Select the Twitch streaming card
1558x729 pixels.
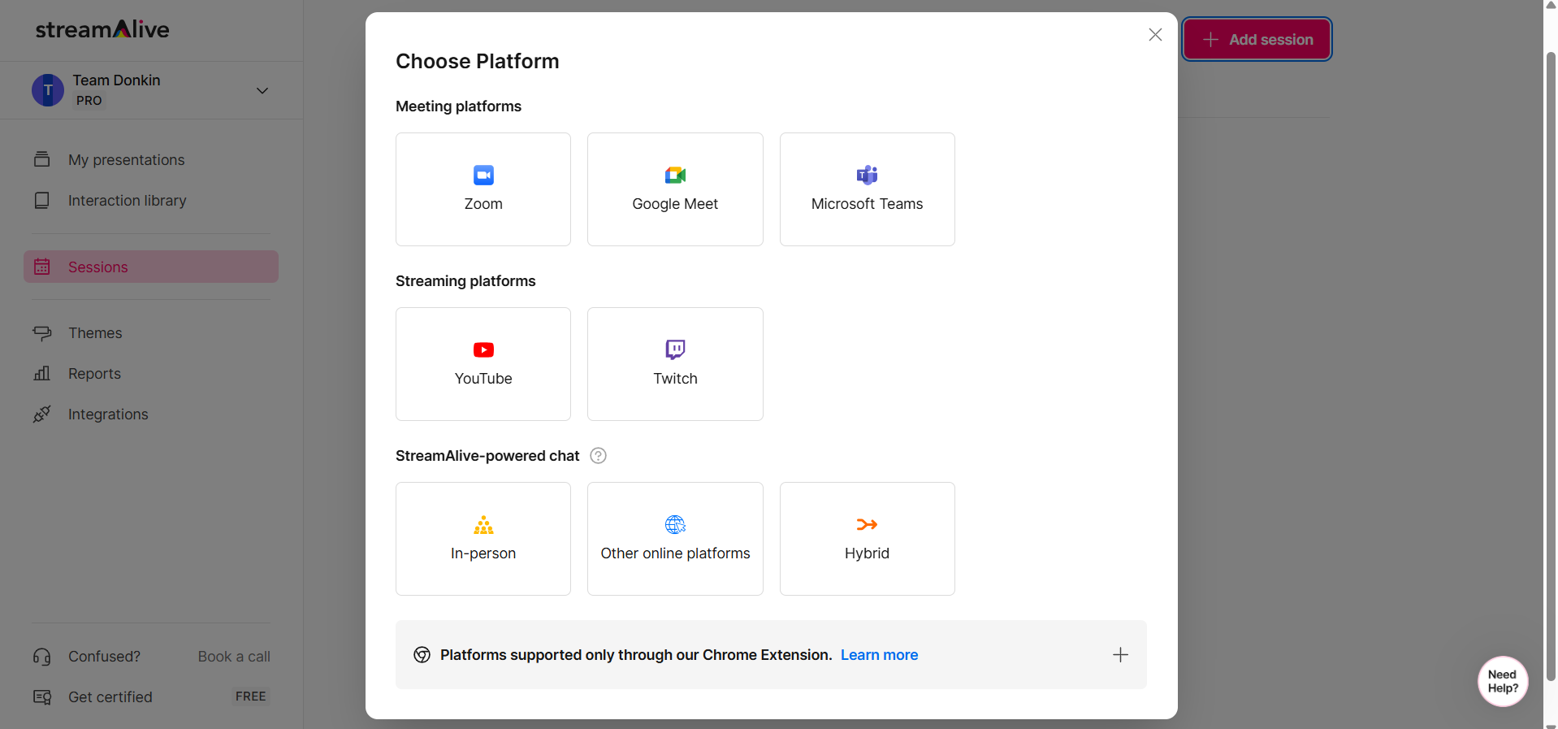[675, 364]
